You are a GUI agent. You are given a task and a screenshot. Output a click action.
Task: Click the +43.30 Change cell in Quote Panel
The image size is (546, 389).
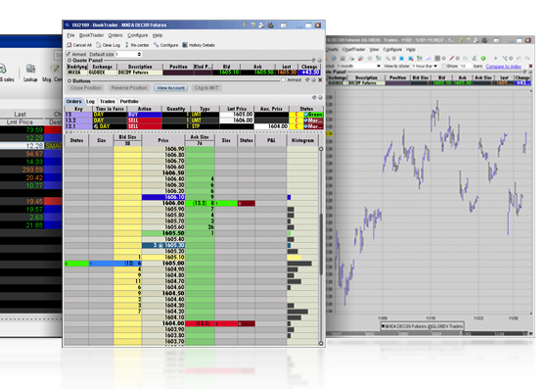pos(309,73)
